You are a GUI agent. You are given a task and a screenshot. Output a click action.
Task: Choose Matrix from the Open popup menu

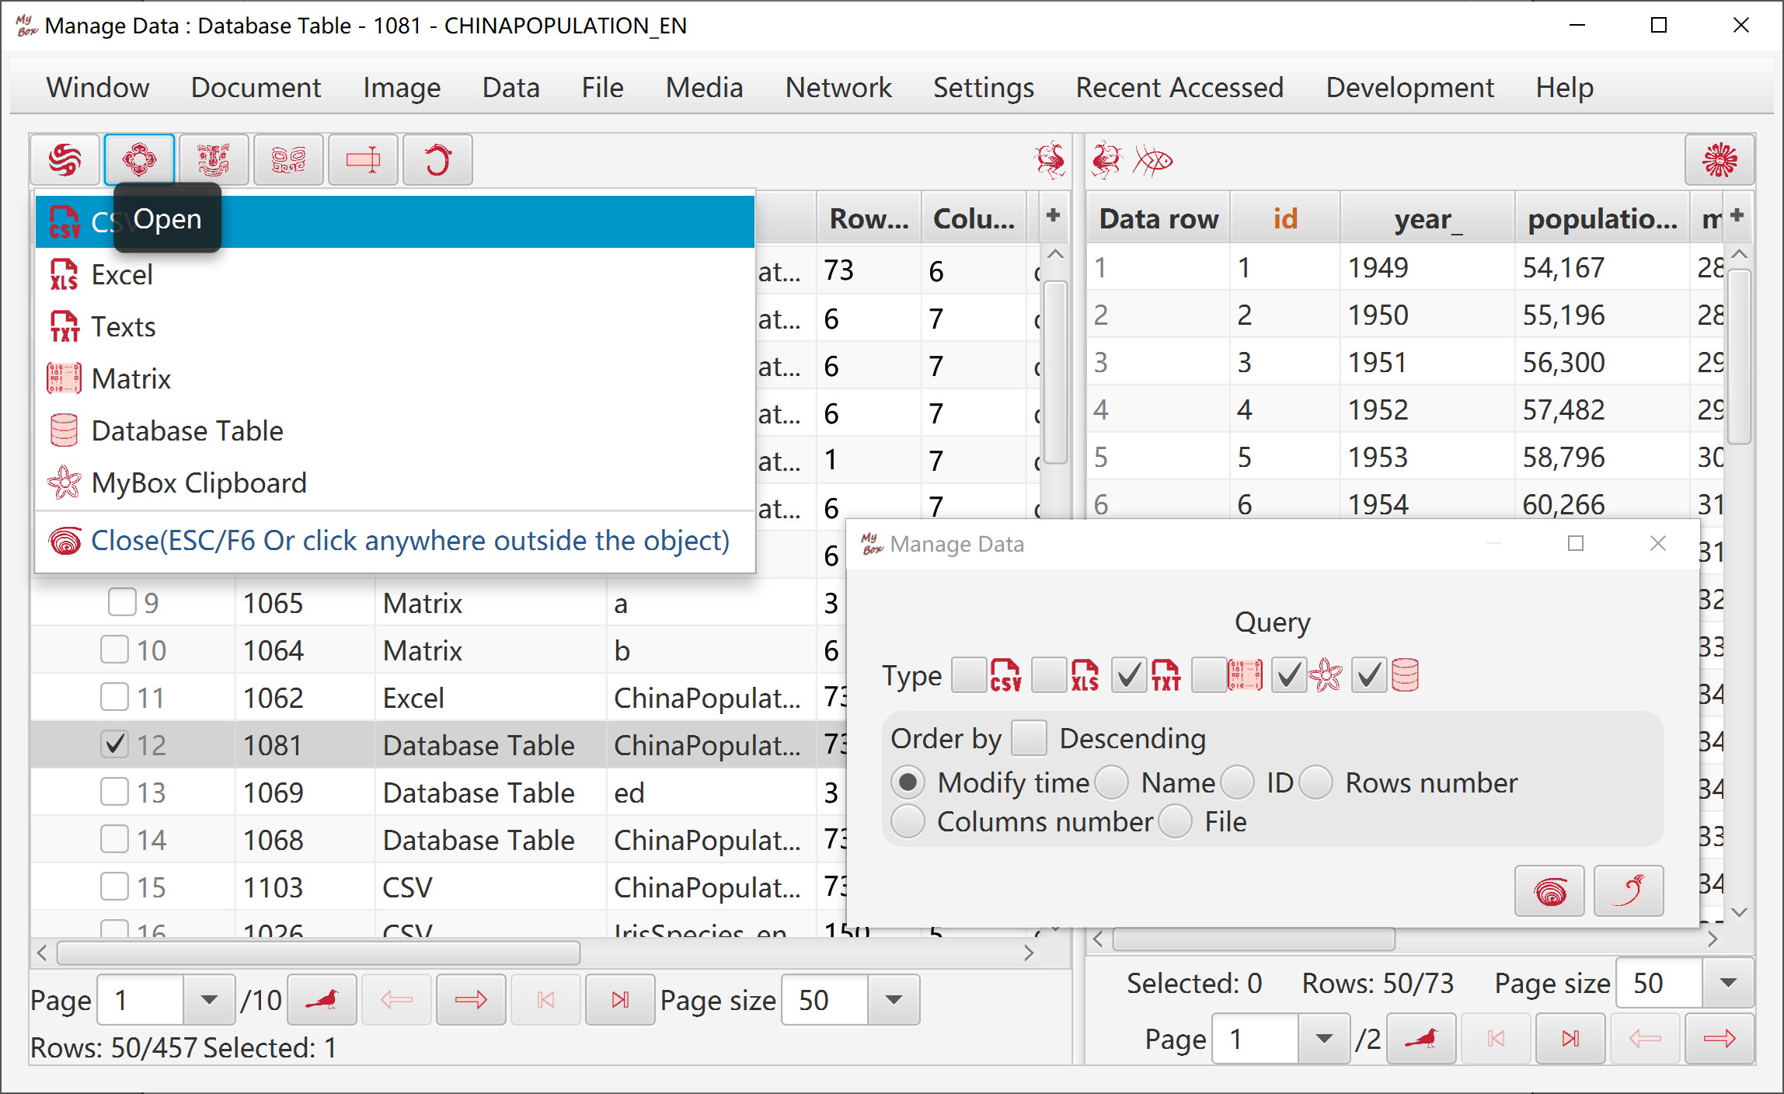point(395,378)
